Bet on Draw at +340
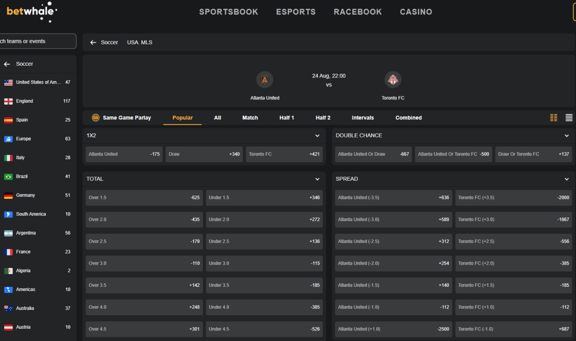This screenshot has height=341, width=576. tap(204, 154)
